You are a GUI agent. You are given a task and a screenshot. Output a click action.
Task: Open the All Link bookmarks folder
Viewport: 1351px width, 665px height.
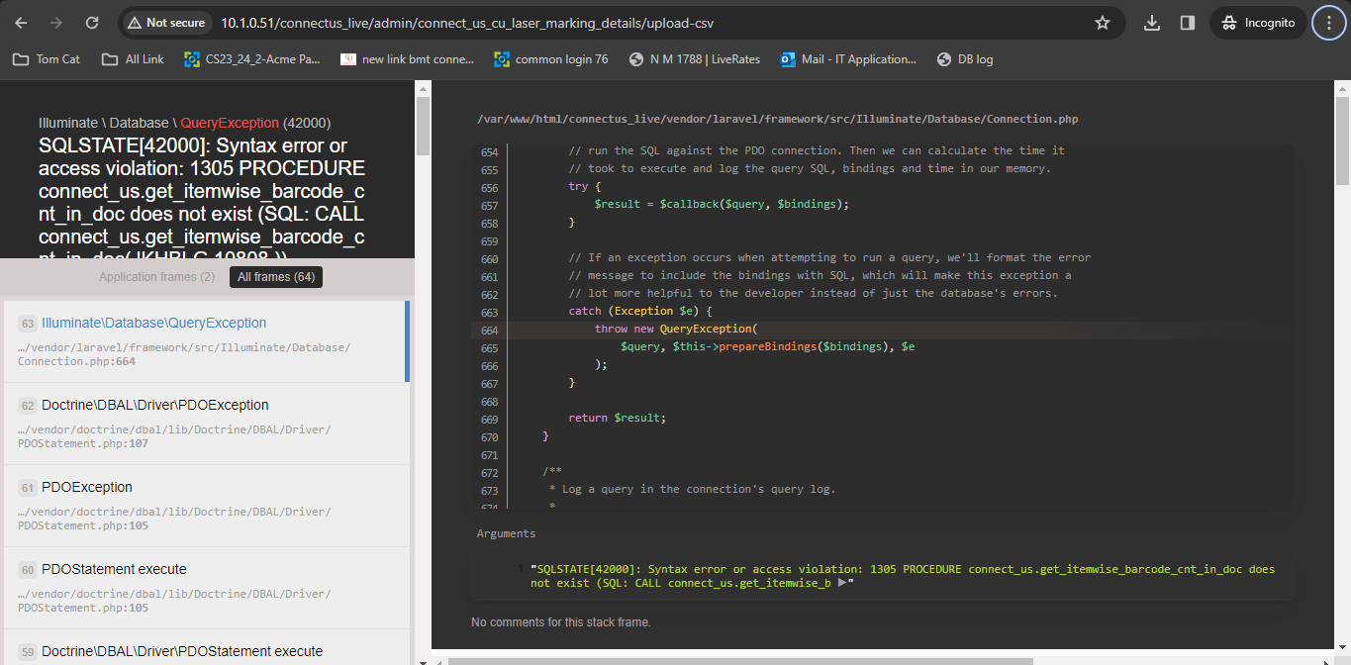click(x=134, y=59)
